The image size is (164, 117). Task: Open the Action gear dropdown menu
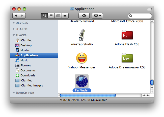click(x=97, y=16)
